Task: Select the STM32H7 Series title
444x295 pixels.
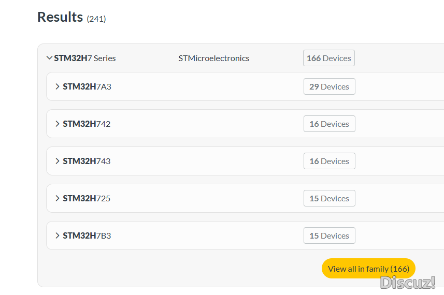Action: tap(85, 58)
